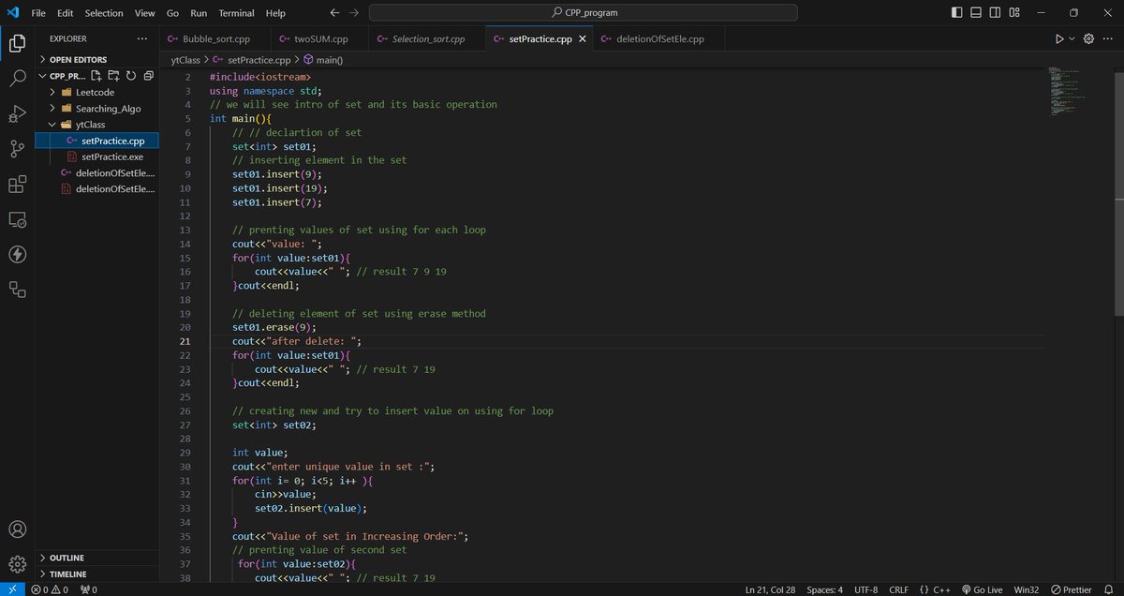
Task: Switch to the deletionOfSetEle.cpp tab
Action: (660, 39)
